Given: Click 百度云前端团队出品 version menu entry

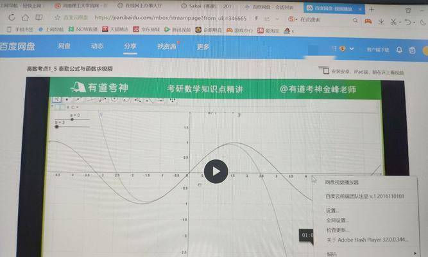Looking at the screenshot, I should pyautogui.click(x=364, y=197).
